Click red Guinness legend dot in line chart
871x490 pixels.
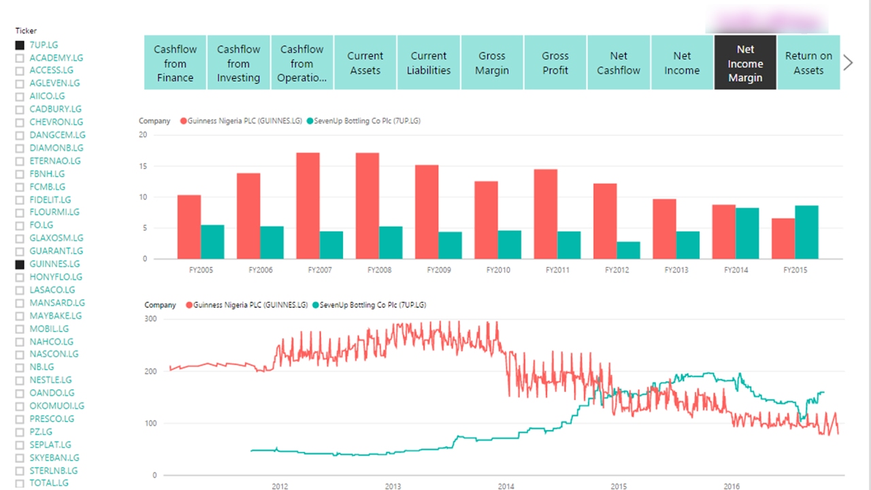pos(189,306)
